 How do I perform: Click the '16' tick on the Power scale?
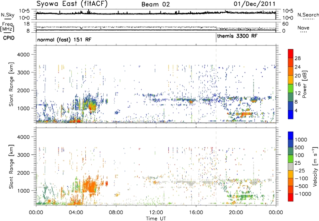(x=297, y=85)
